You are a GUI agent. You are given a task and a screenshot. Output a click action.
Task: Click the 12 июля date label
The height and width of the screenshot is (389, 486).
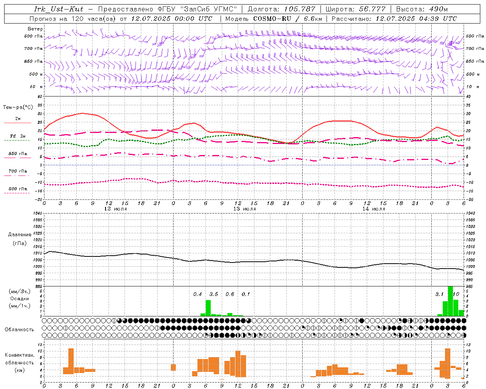tap(116, 209)
